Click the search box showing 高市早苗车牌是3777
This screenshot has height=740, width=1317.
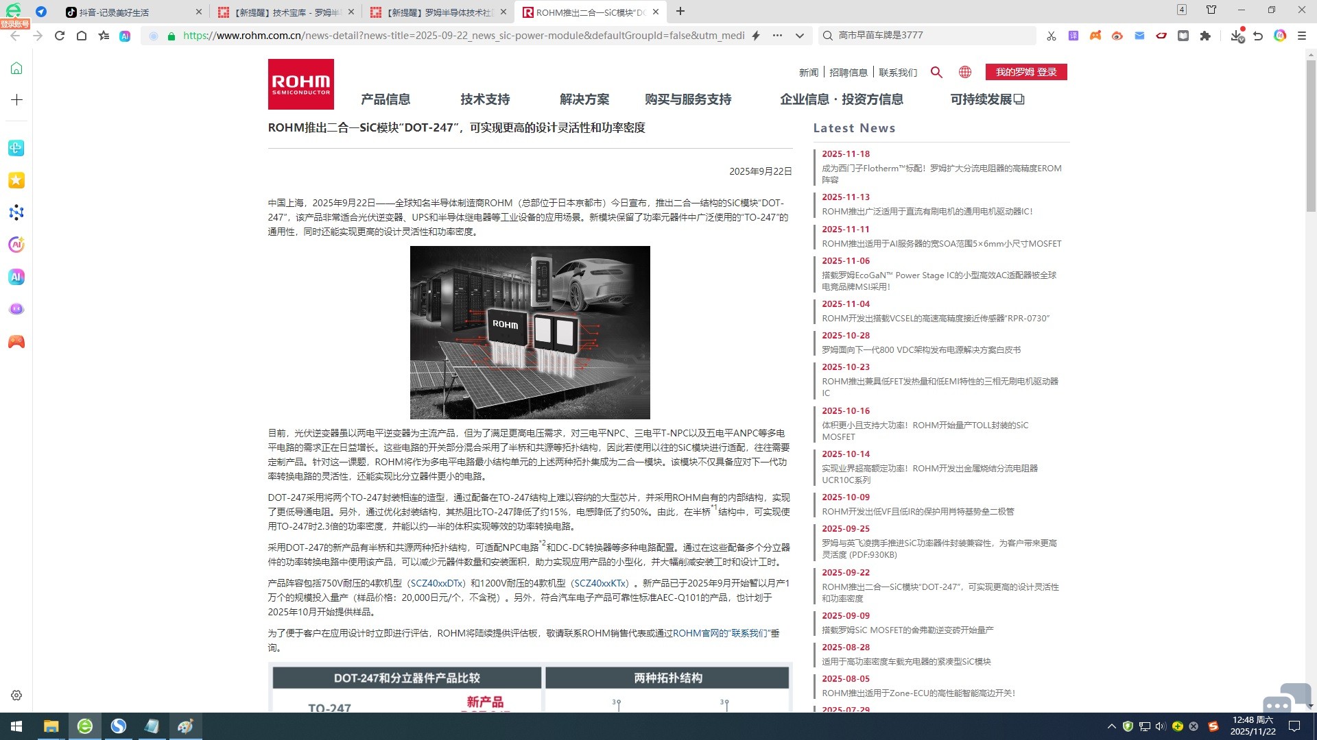(927, 36)
